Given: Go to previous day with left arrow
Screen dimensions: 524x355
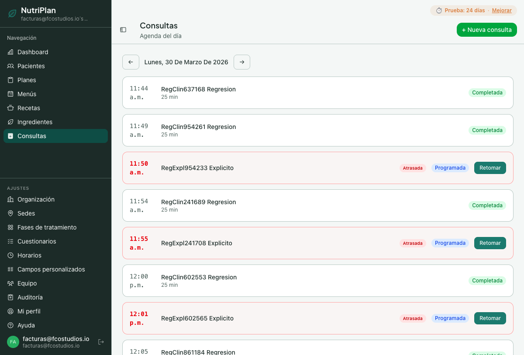Looking at the screenshot, I should click(x=131, y=62).
